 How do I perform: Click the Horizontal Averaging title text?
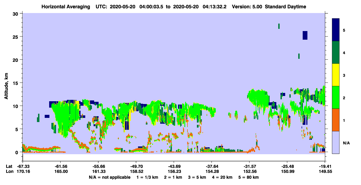point(66,7)
